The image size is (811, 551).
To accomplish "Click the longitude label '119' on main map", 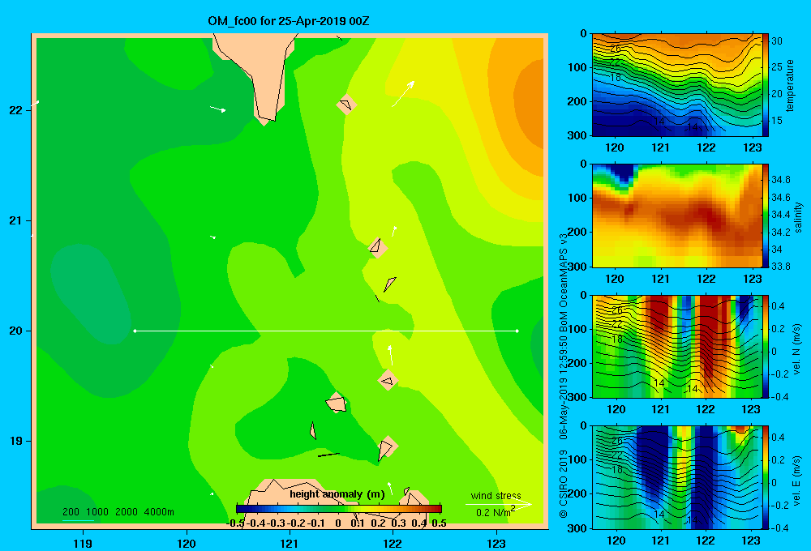I will [x=83, y=543].
